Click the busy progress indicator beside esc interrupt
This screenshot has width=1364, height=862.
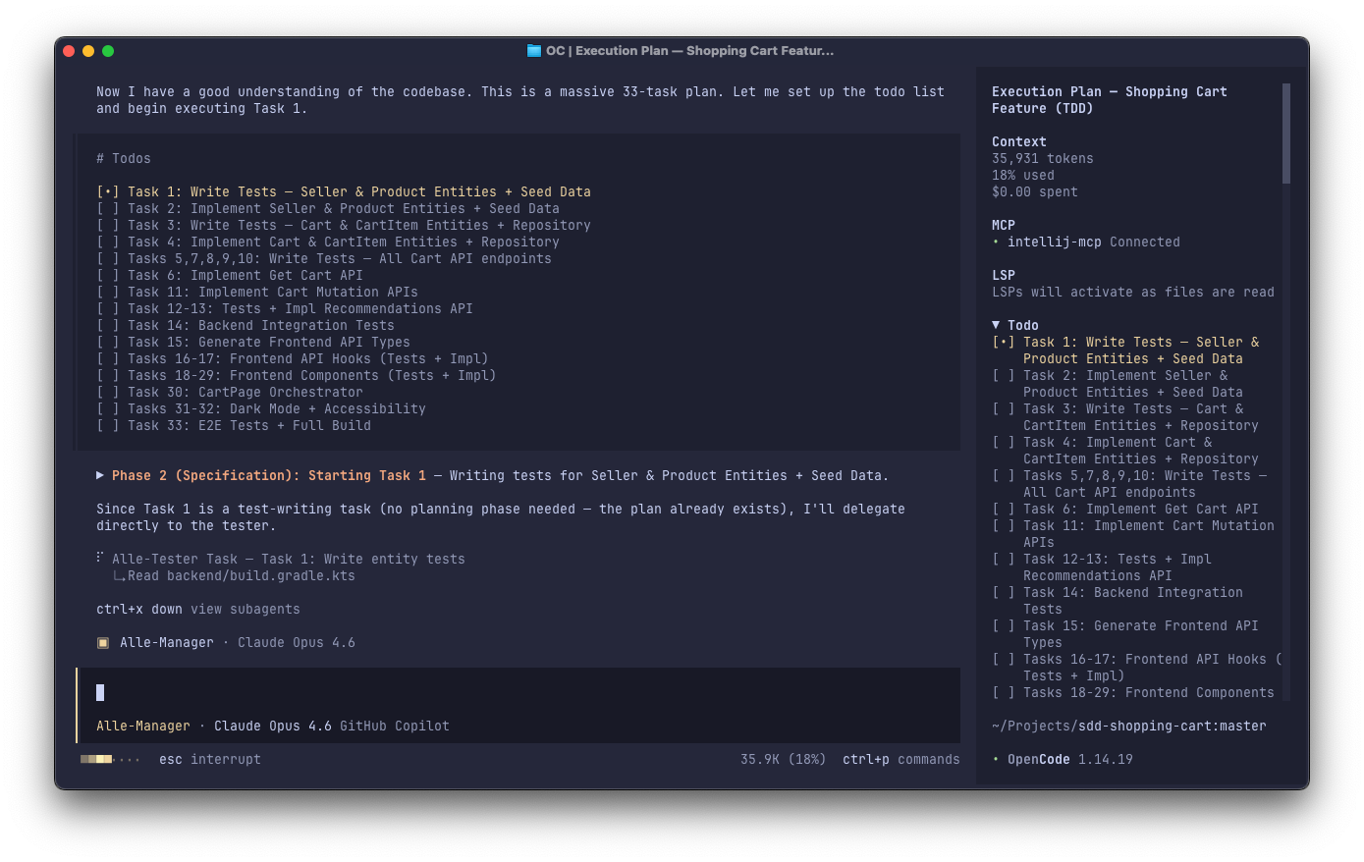(110, 760)
